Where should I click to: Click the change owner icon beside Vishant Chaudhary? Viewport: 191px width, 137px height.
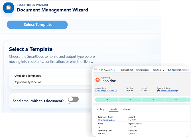177,91
